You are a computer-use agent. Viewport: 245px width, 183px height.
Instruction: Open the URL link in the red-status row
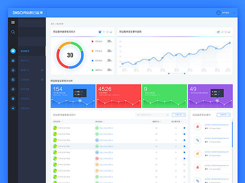106,159
